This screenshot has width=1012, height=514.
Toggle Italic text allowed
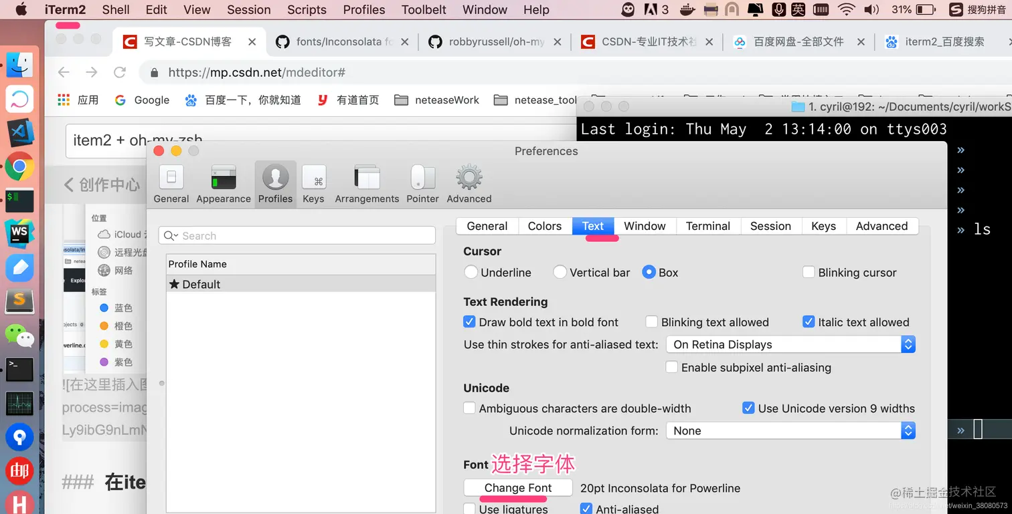click(x=809, y=322)
